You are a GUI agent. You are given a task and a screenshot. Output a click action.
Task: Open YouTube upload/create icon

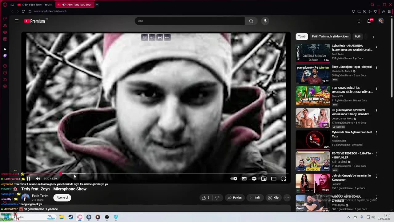click(x=359, y=21)
